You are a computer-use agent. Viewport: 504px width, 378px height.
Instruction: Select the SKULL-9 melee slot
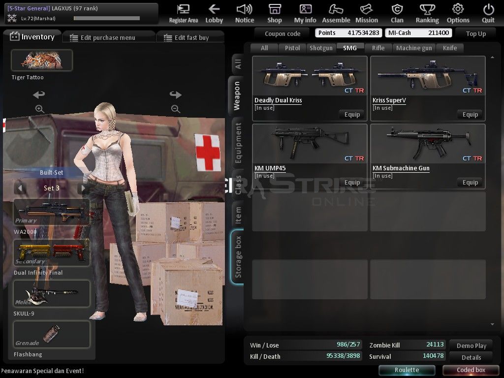[x=51, y=293]
